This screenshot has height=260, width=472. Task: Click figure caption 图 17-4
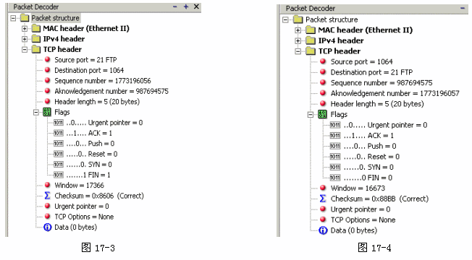374,248
